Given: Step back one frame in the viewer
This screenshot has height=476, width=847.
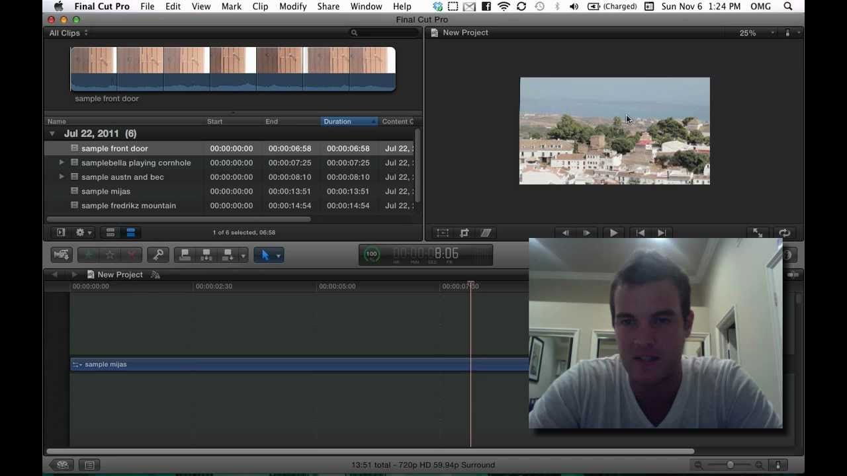Looking at the screenshot, I should (x=565, y=233).
